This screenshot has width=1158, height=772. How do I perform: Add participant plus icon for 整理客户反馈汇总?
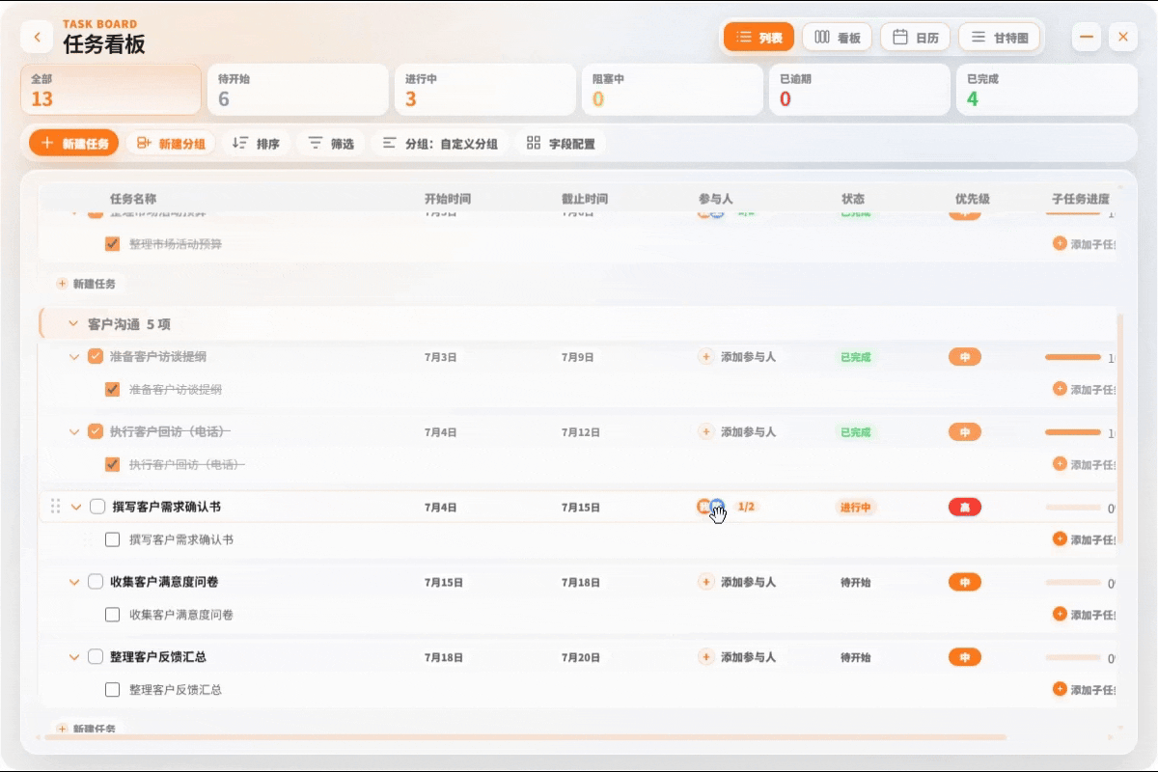click(x=706, y=657)
